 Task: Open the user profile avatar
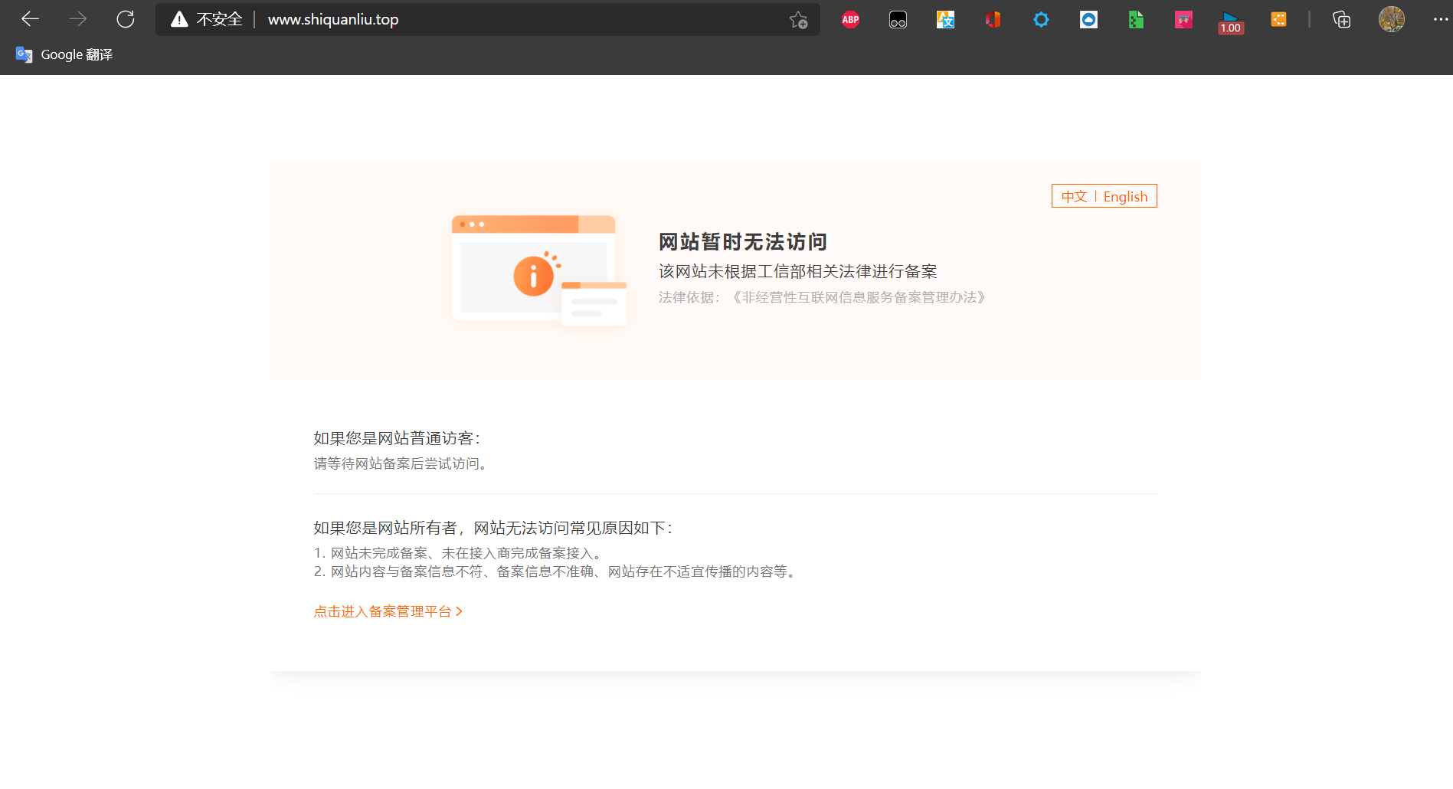click(1391, 19)
